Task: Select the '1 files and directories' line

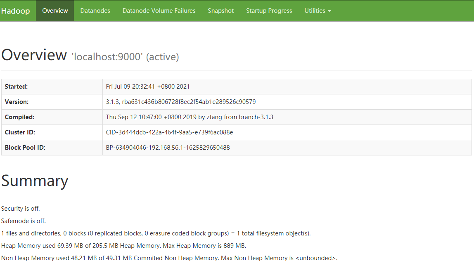Action: click(x=156, y=233)
